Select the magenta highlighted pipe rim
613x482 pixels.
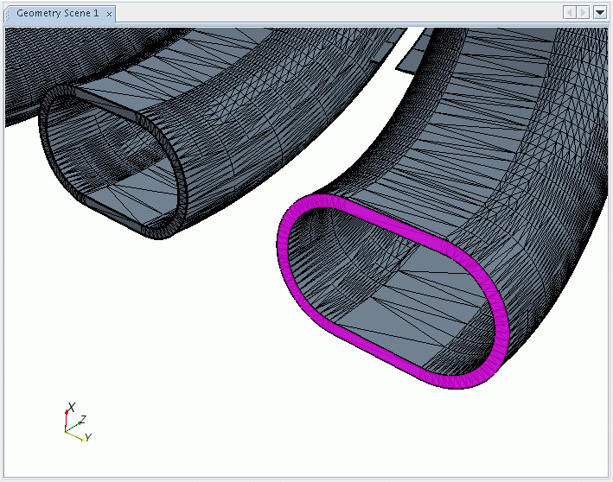(x=284, y=257)
